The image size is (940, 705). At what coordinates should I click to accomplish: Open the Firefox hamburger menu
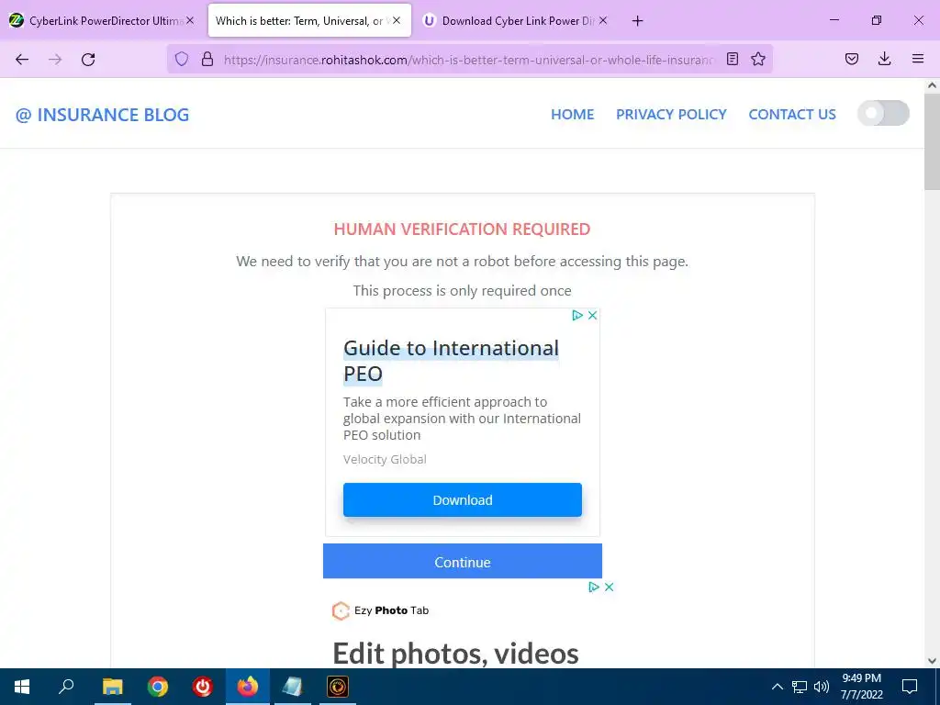pos(918,59)
